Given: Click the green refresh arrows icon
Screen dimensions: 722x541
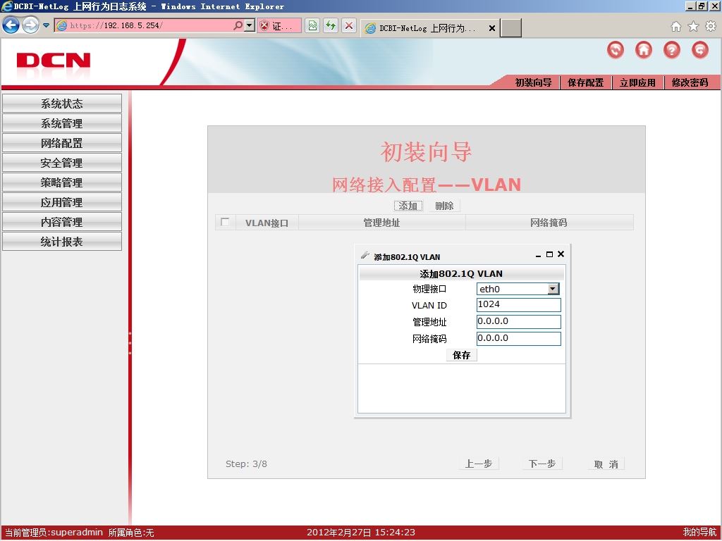Looking at the screenshot, I should click(331, 25).
